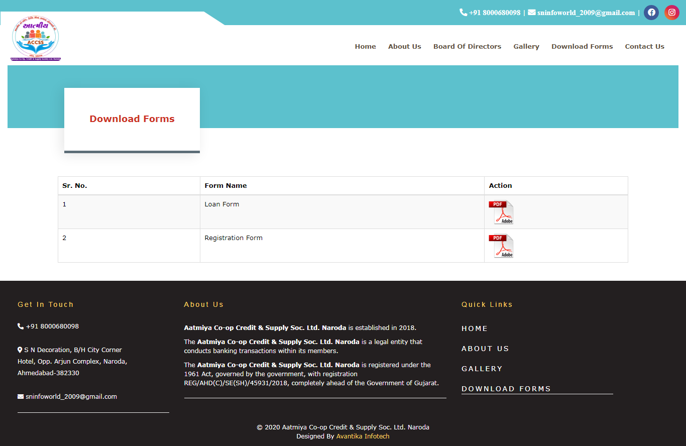Click footer DOWNLOAD FORMS quick link
Screen dimensions: 686x446
coord(506,389)
